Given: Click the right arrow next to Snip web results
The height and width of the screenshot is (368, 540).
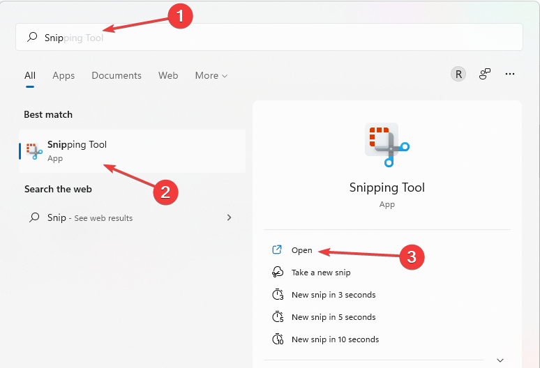Looking at the screenshot, I should pos(229,218).
